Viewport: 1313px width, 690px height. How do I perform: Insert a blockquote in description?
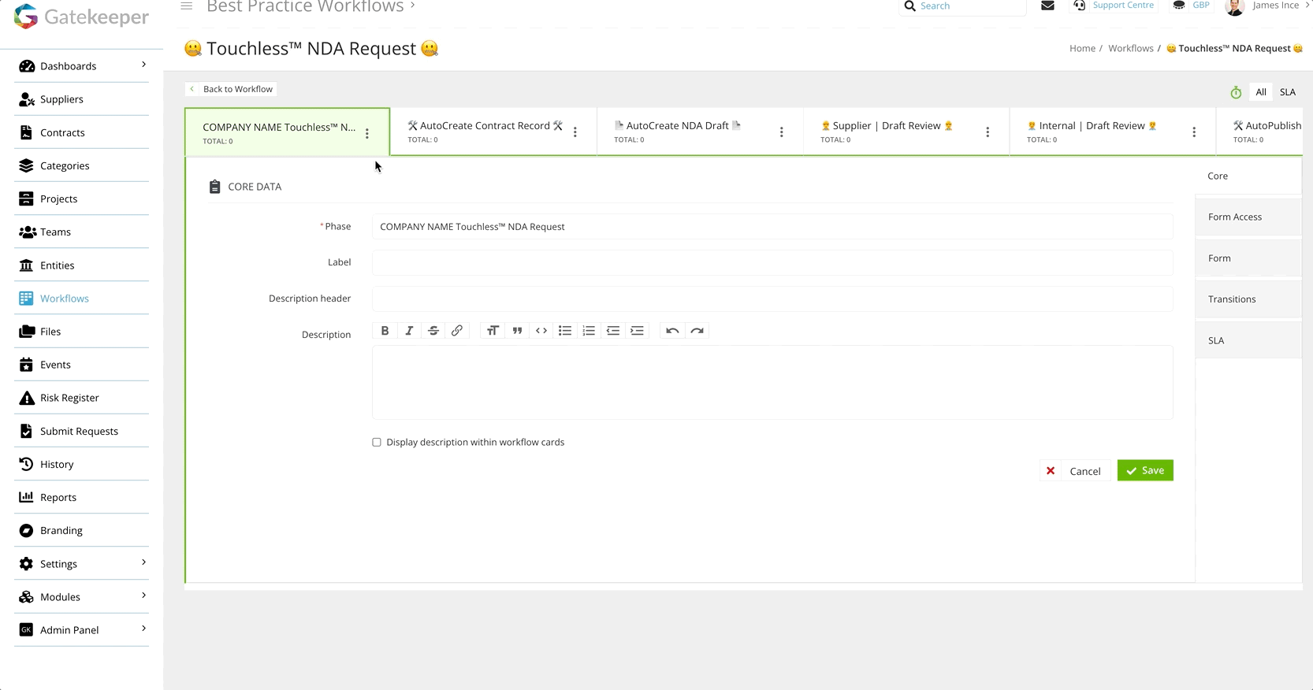517,331
